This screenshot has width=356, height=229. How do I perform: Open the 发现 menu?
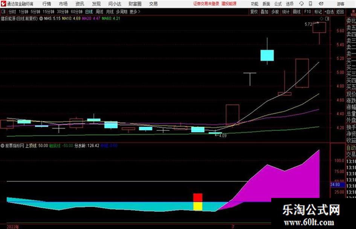pyautogui.click(x=96, y=4)
